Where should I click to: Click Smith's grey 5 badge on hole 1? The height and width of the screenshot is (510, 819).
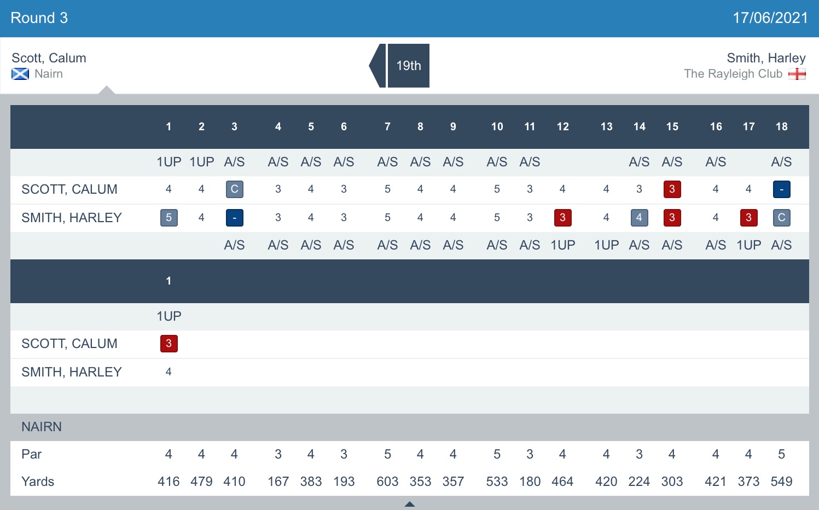click(169, 218)
